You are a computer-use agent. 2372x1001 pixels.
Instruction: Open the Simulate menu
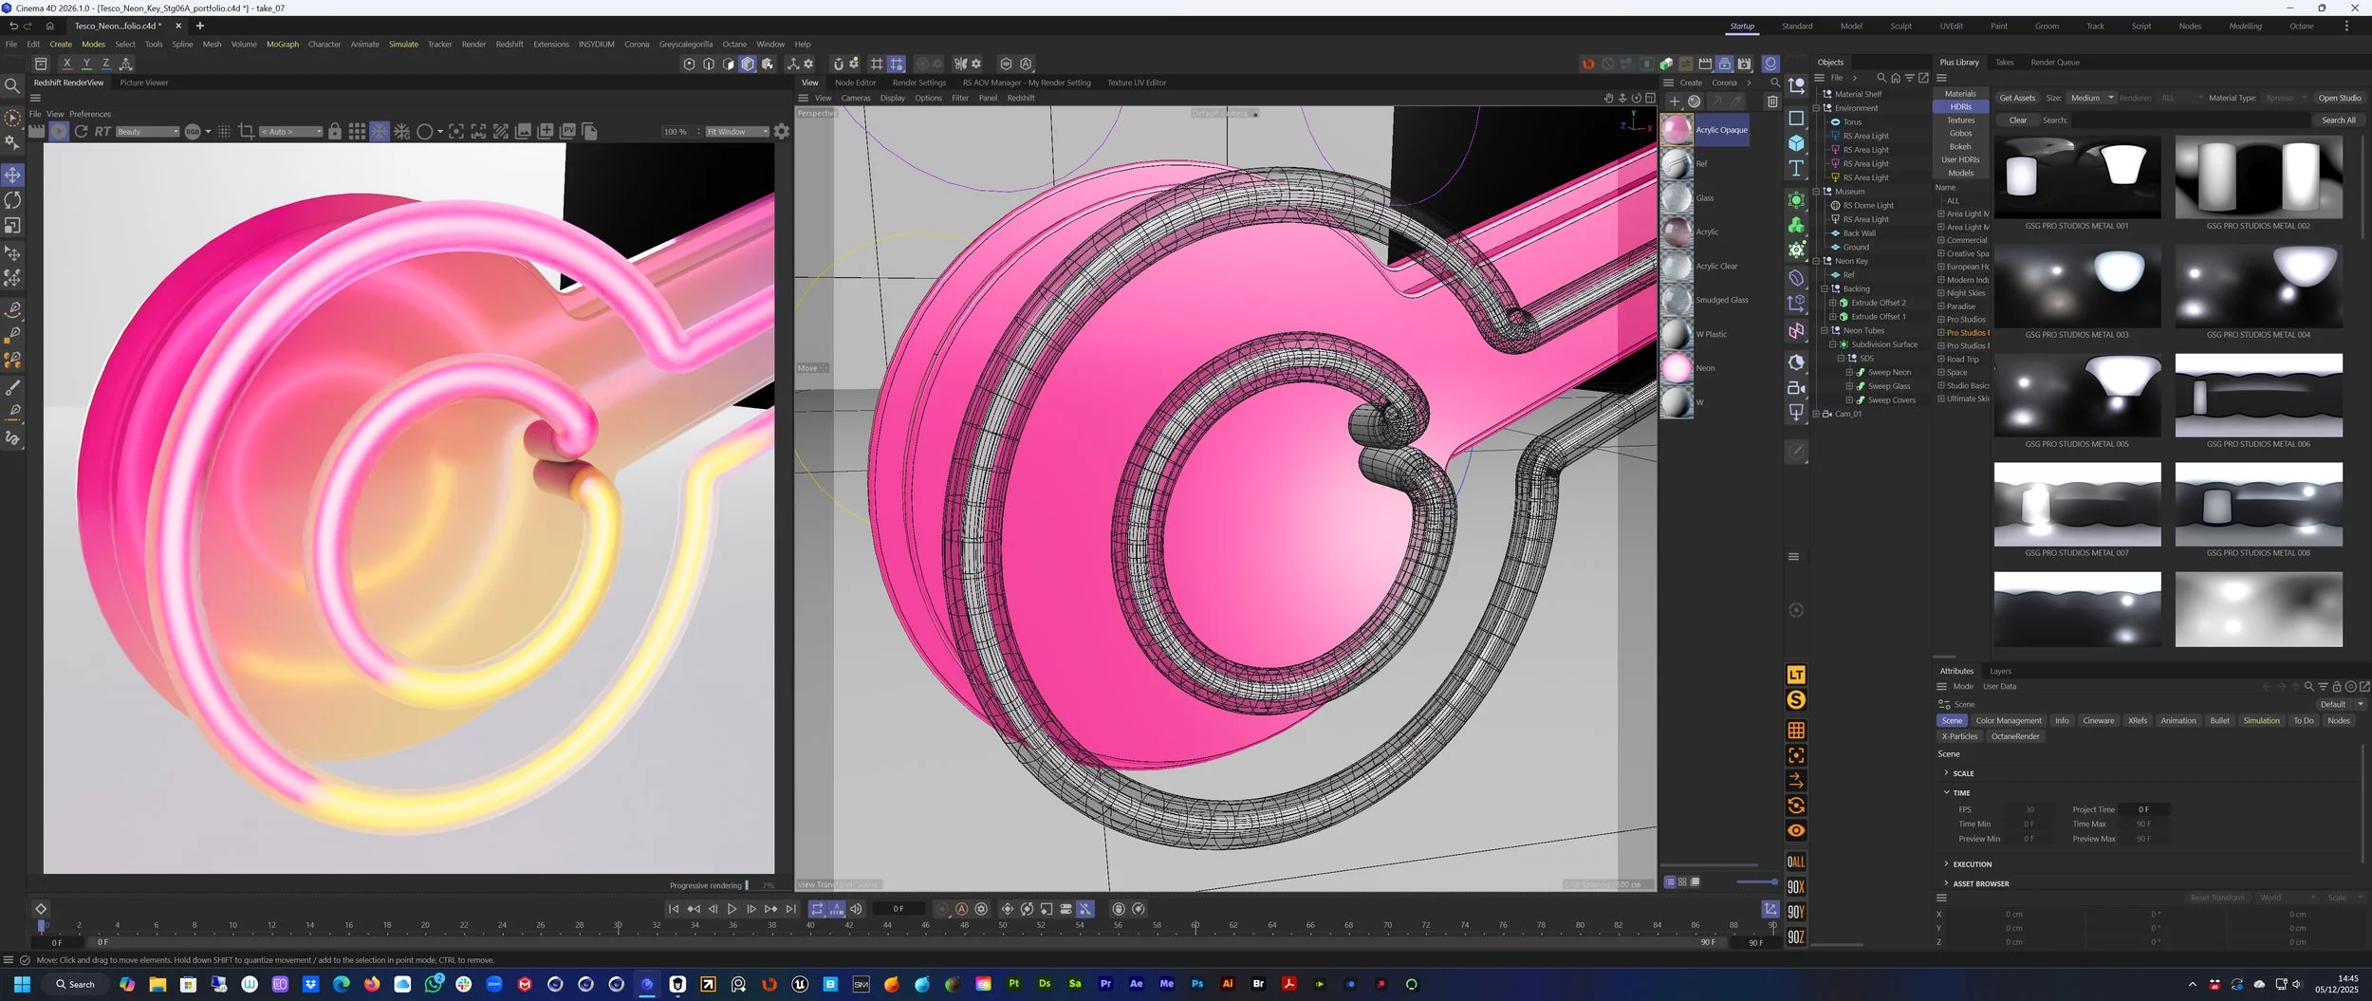(x=403, y=44)
